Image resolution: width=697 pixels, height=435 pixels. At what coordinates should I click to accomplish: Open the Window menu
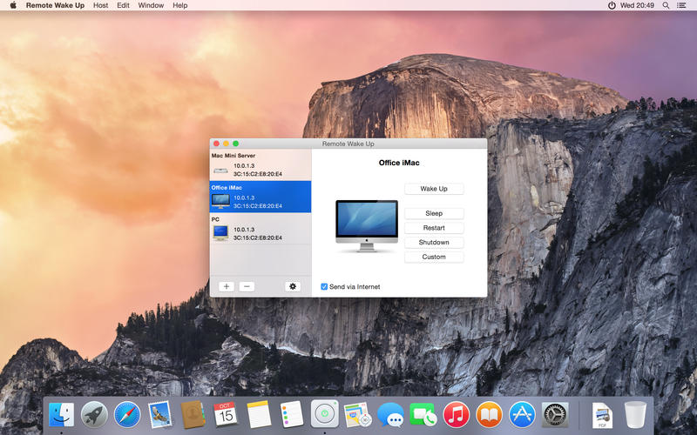coord(151,5)
